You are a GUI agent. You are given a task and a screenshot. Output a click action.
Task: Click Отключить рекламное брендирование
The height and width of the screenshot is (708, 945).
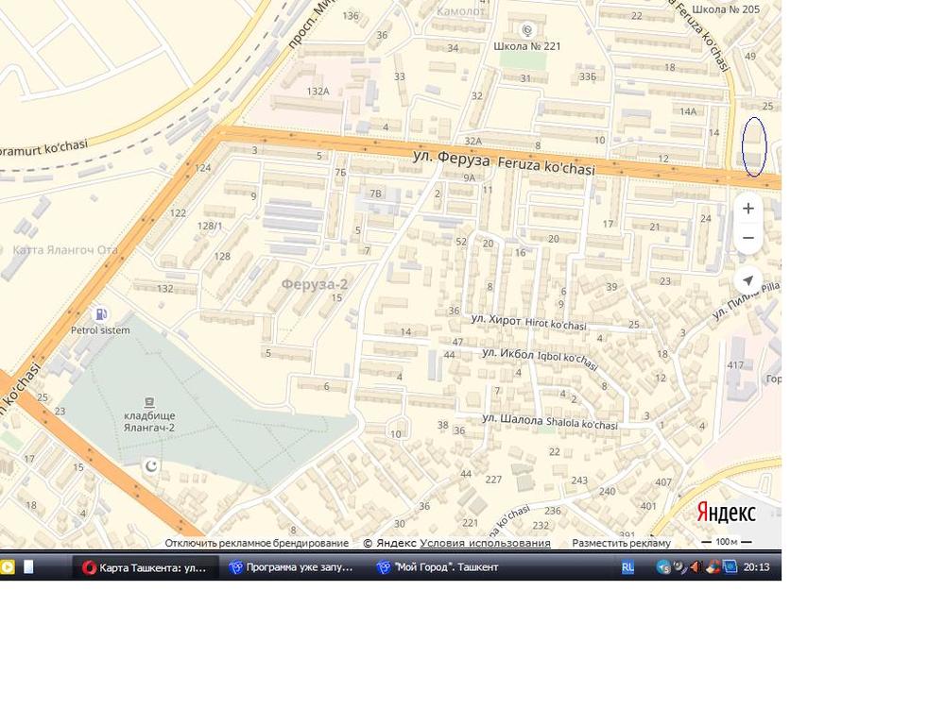[x=257, y=543]
